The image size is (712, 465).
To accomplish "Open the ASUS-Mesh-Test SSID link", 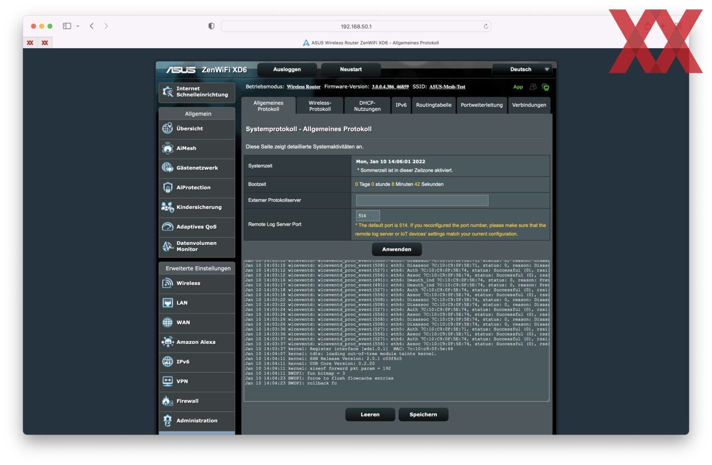I will click(x=447, y=87).
